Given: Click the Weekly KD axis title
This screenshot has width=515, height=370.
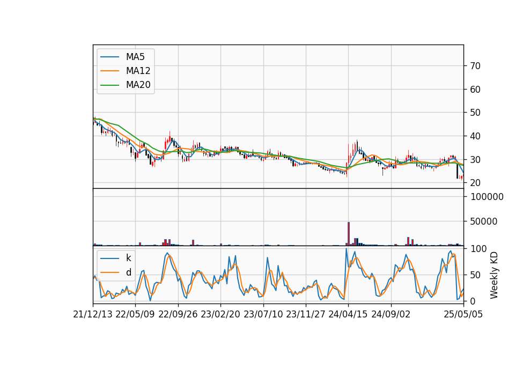Looking at the screenshot, I should click(x=494, y=276).
